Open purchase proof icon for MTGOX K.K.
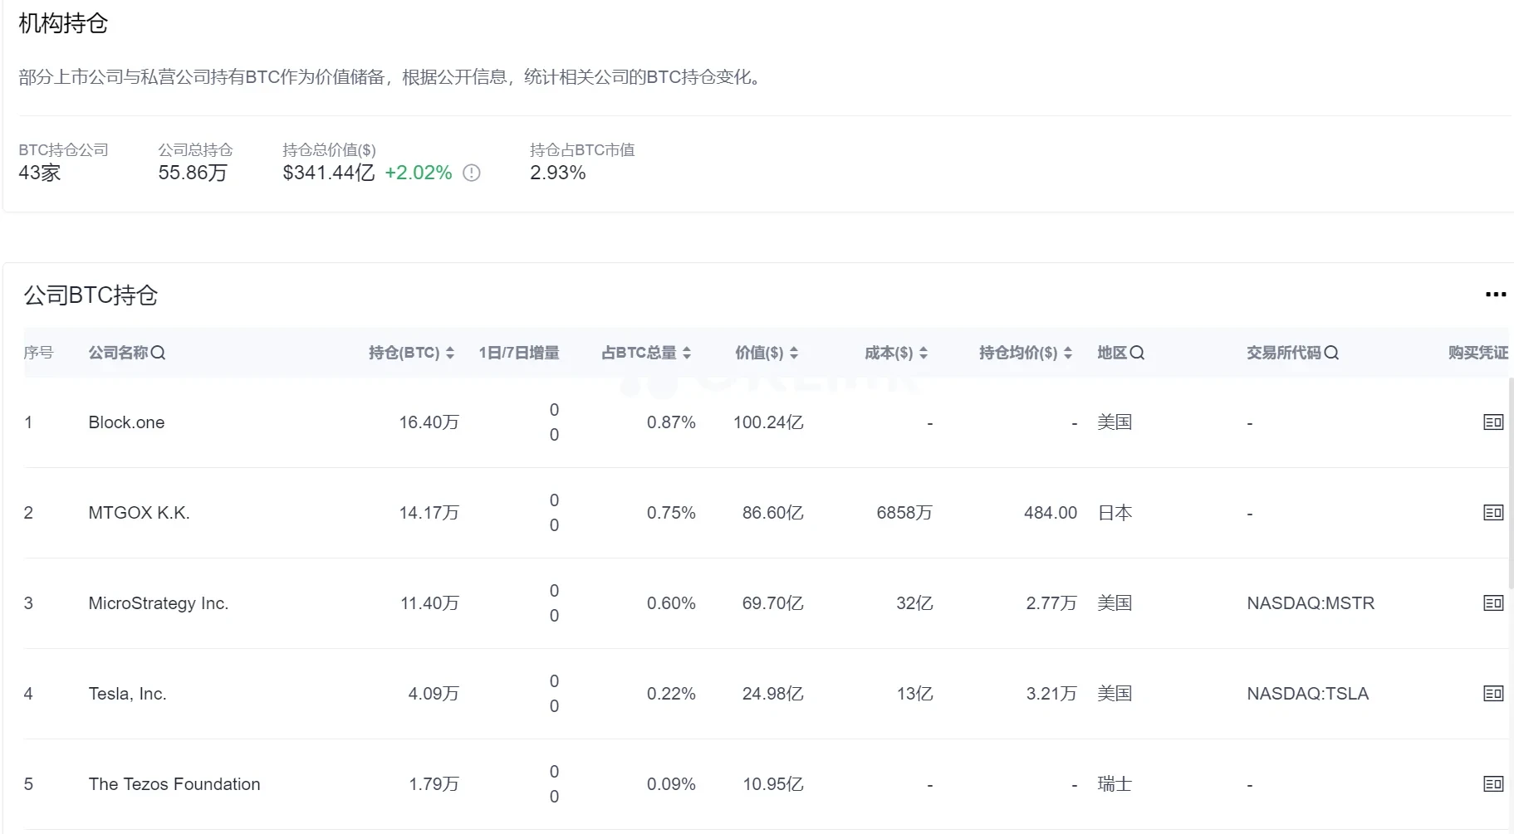This screenshot has height=834, width=1514. click(x=1492, y=513)
